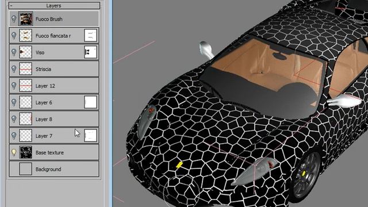Select the 'Layer 12' name
Screen dimensions: 368x207
point(45,86)
